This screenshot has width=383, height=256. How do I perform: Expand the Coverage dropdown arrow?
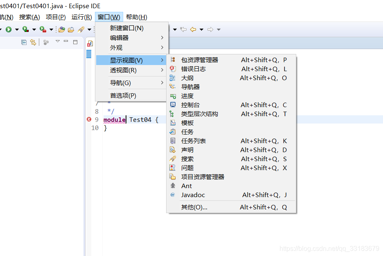[x=34, y=30]
